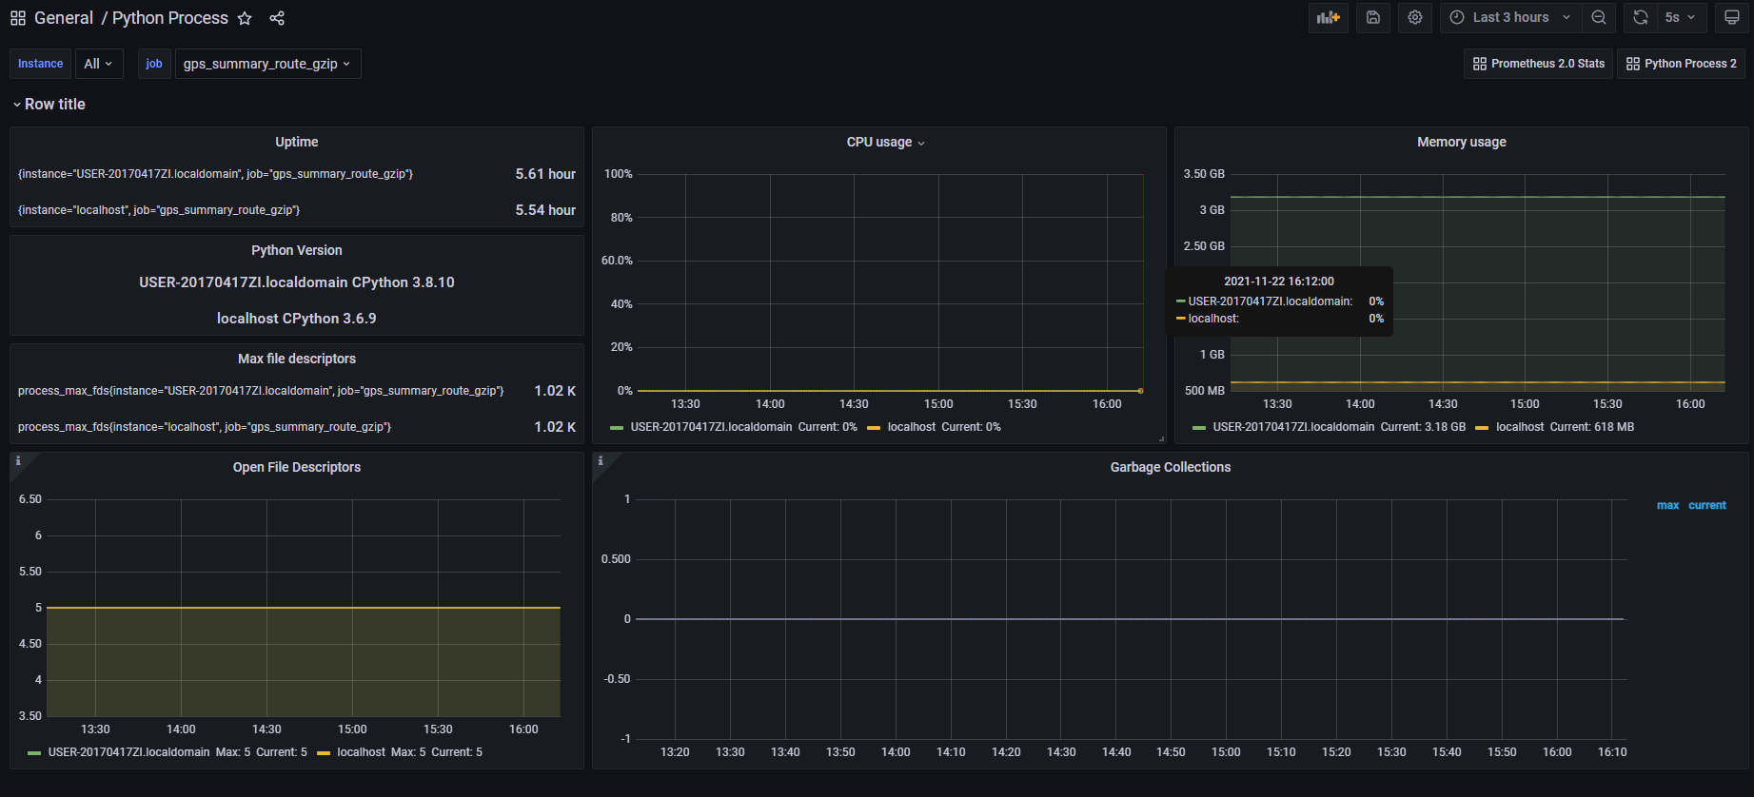
Task: Toggle localhost series in CPU usage legend
Action: coord(912,427)
